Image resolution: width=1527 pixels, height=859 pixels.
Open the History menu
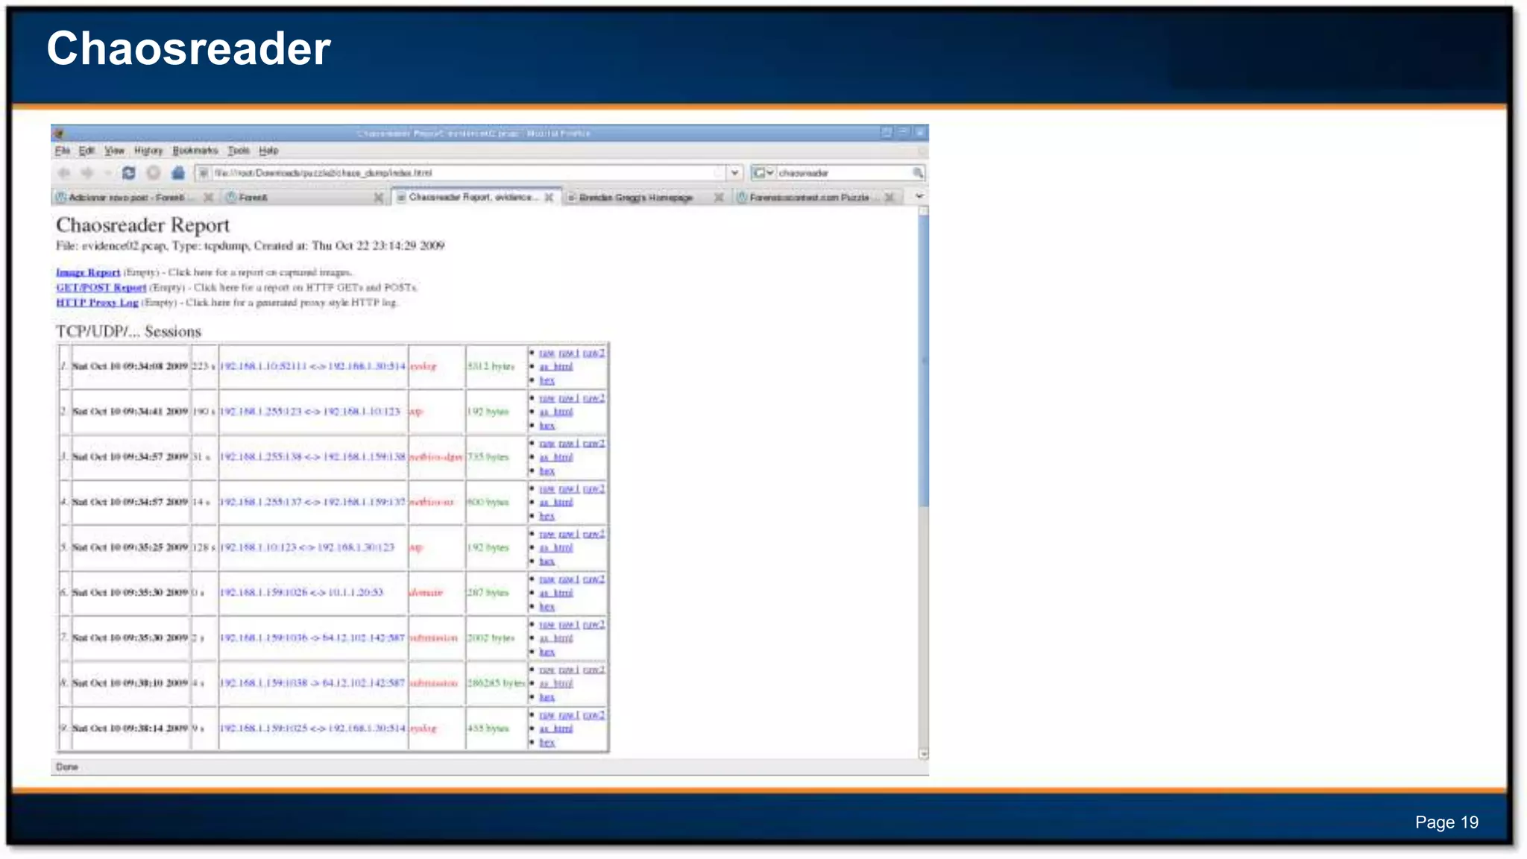[x=148, y=151]
